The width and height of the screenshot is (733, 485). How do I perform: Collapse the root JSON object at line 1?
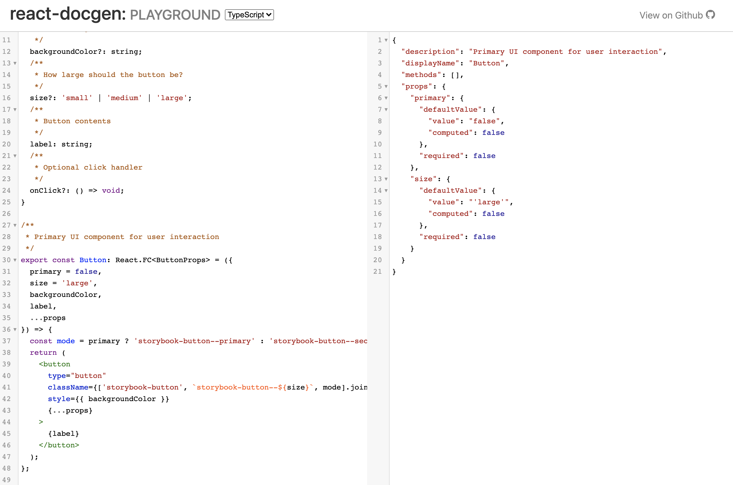[x=386, y=40]
